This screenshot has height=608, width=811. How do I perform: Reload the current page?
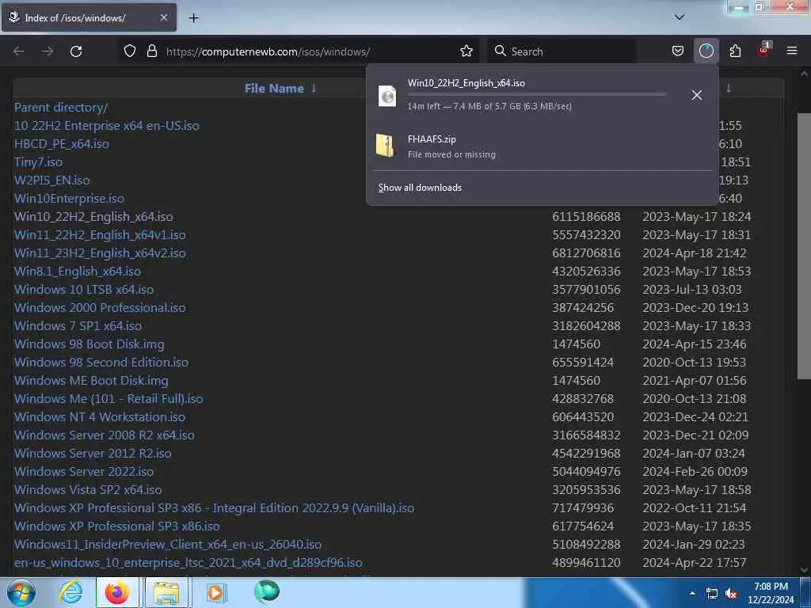(76, 51)
